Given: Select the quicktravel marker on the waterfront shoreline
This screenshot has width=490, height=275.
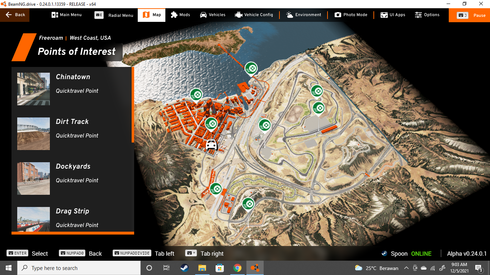Looking at the screenshot, I should 196,95.
